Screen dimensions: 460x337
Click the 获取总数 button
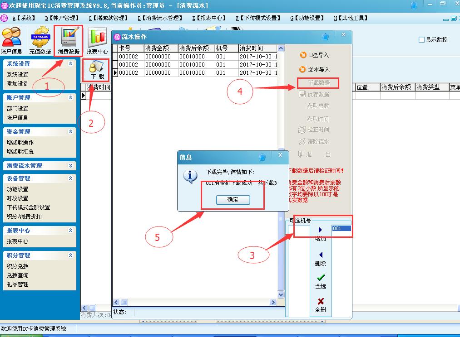(318, 106)
